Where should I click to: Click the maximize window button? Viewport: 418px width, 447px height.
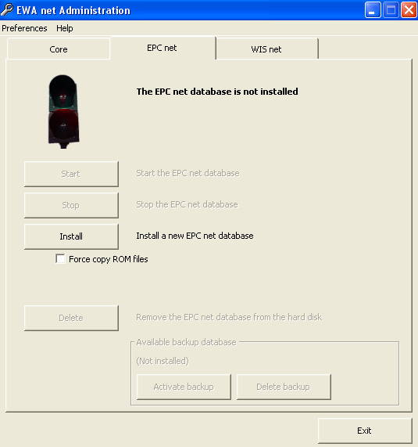391,10
